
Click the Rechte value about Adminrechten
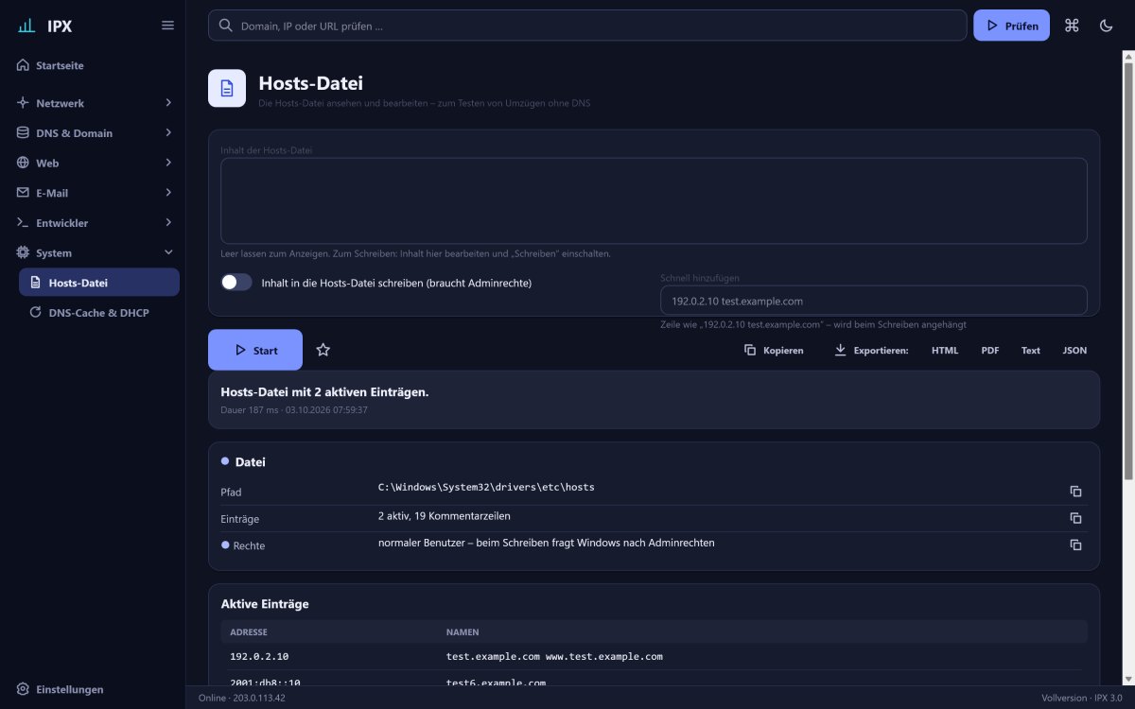[x=546, y=543]
